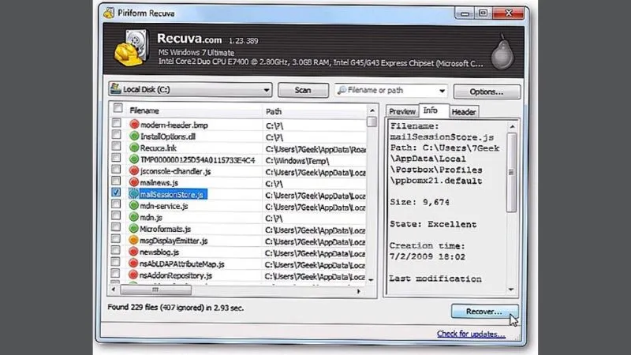
Task: Switch to the Header tab
Action: [464, 112]
